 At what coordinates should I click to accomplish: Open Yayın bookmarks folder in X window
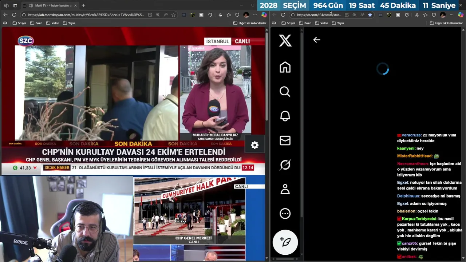338,23
